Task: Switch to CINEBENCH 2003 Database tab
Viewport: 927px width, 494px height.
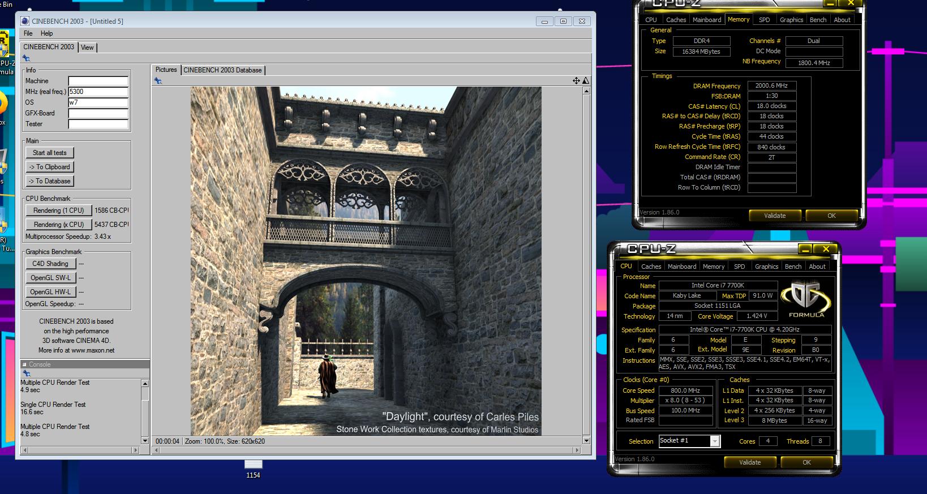Action: pyautogui.click(x=222, y=70)
